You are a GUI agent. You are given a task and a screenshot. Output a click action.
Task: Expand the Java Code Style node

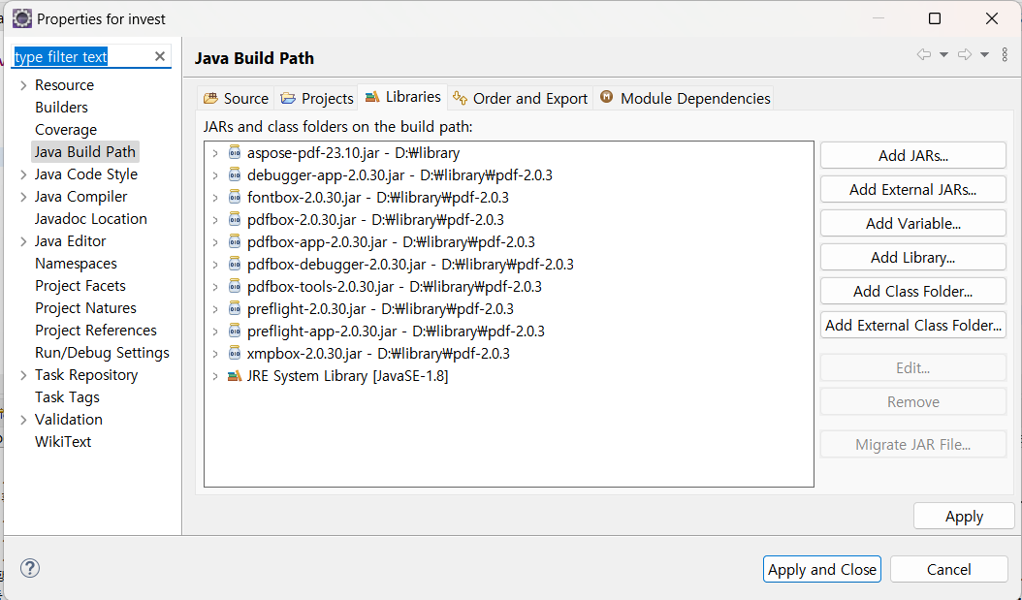click(23, 174)
